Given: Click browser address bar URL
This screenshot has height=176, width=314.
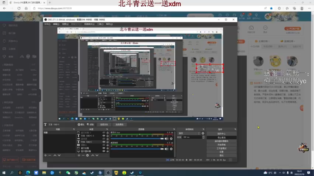Looking at the screenshot, I should point(55,8).
